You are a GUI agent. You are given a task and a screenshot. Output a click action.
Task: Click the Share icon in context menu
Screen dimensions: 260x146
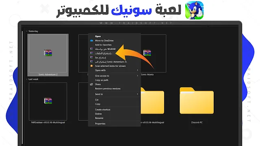click(91, 84)
